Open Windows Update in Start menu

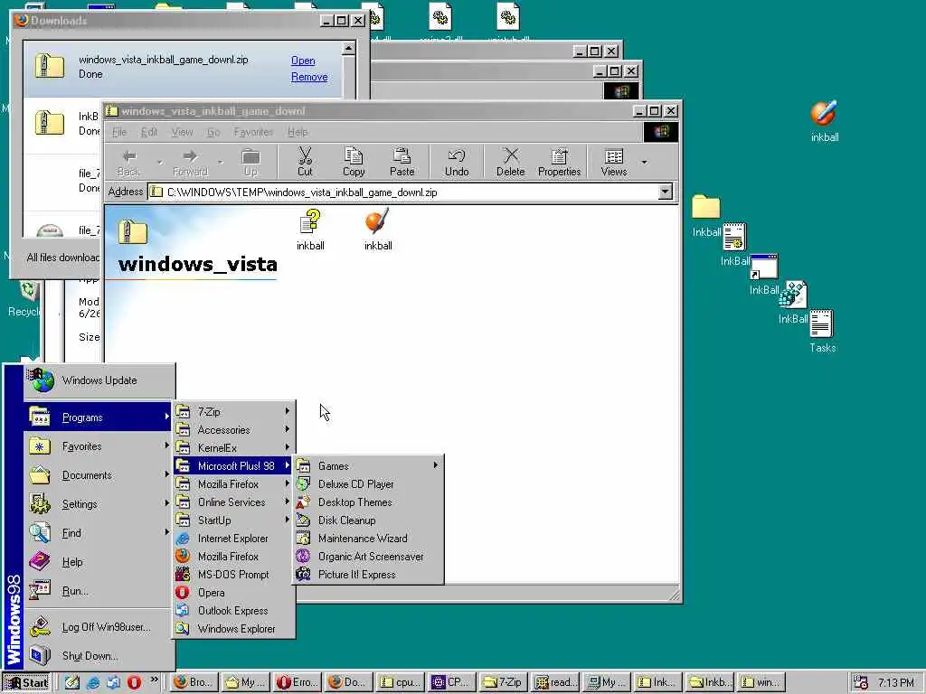point(99,380)
